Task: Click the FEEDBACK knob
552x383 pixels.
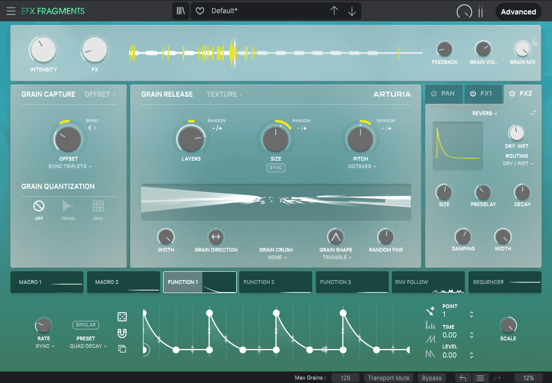Action: 444,50
